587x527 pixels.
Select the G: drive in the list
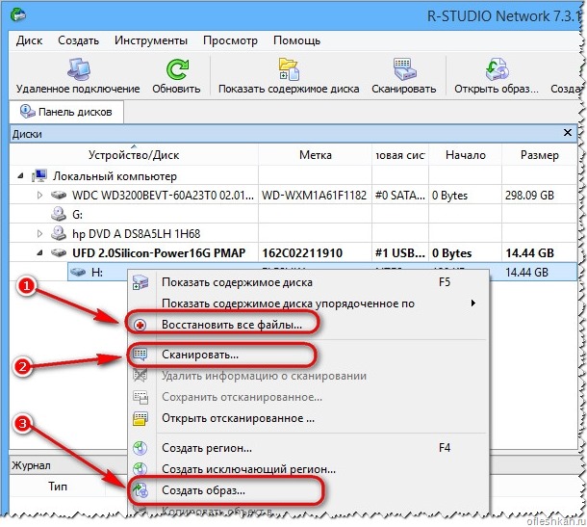77,215
